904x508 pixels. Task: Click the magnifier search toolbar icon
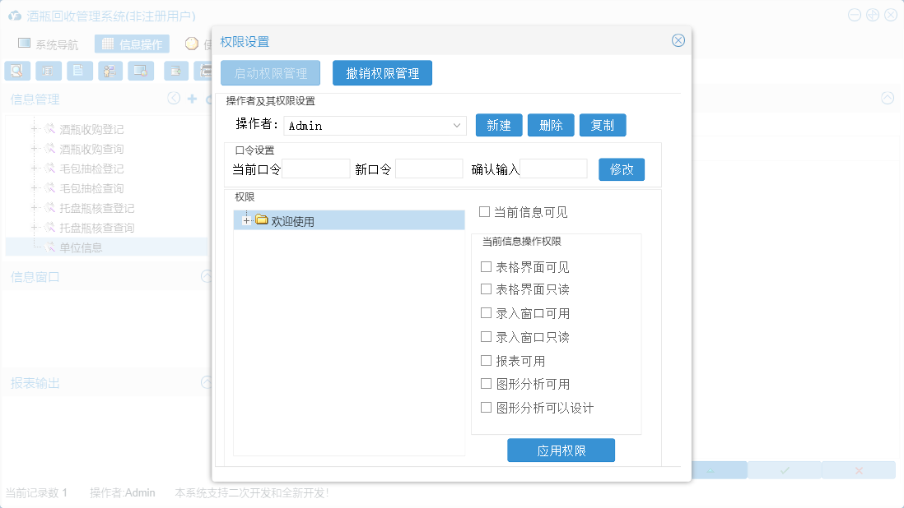(16, 71)
